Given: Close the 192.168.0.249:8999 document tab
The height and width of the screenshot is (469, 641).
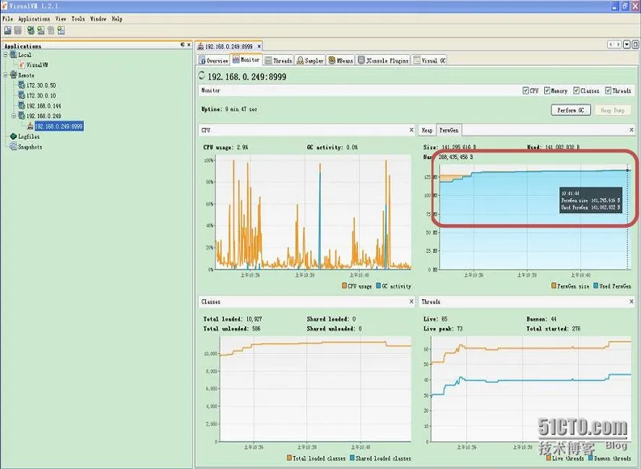Looking at the screenshot, I should (x=259, y=46).
